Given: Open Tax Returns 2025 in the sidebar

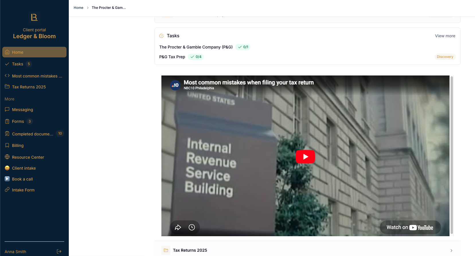Looking at the screenshot, I should tap(34, 87).
